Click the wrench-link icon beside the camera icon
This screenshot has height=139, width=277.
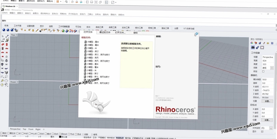point(257,48)
